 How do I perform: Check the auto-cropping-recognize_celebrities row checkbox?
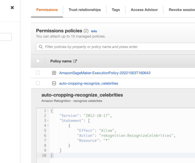pos(38,83)
